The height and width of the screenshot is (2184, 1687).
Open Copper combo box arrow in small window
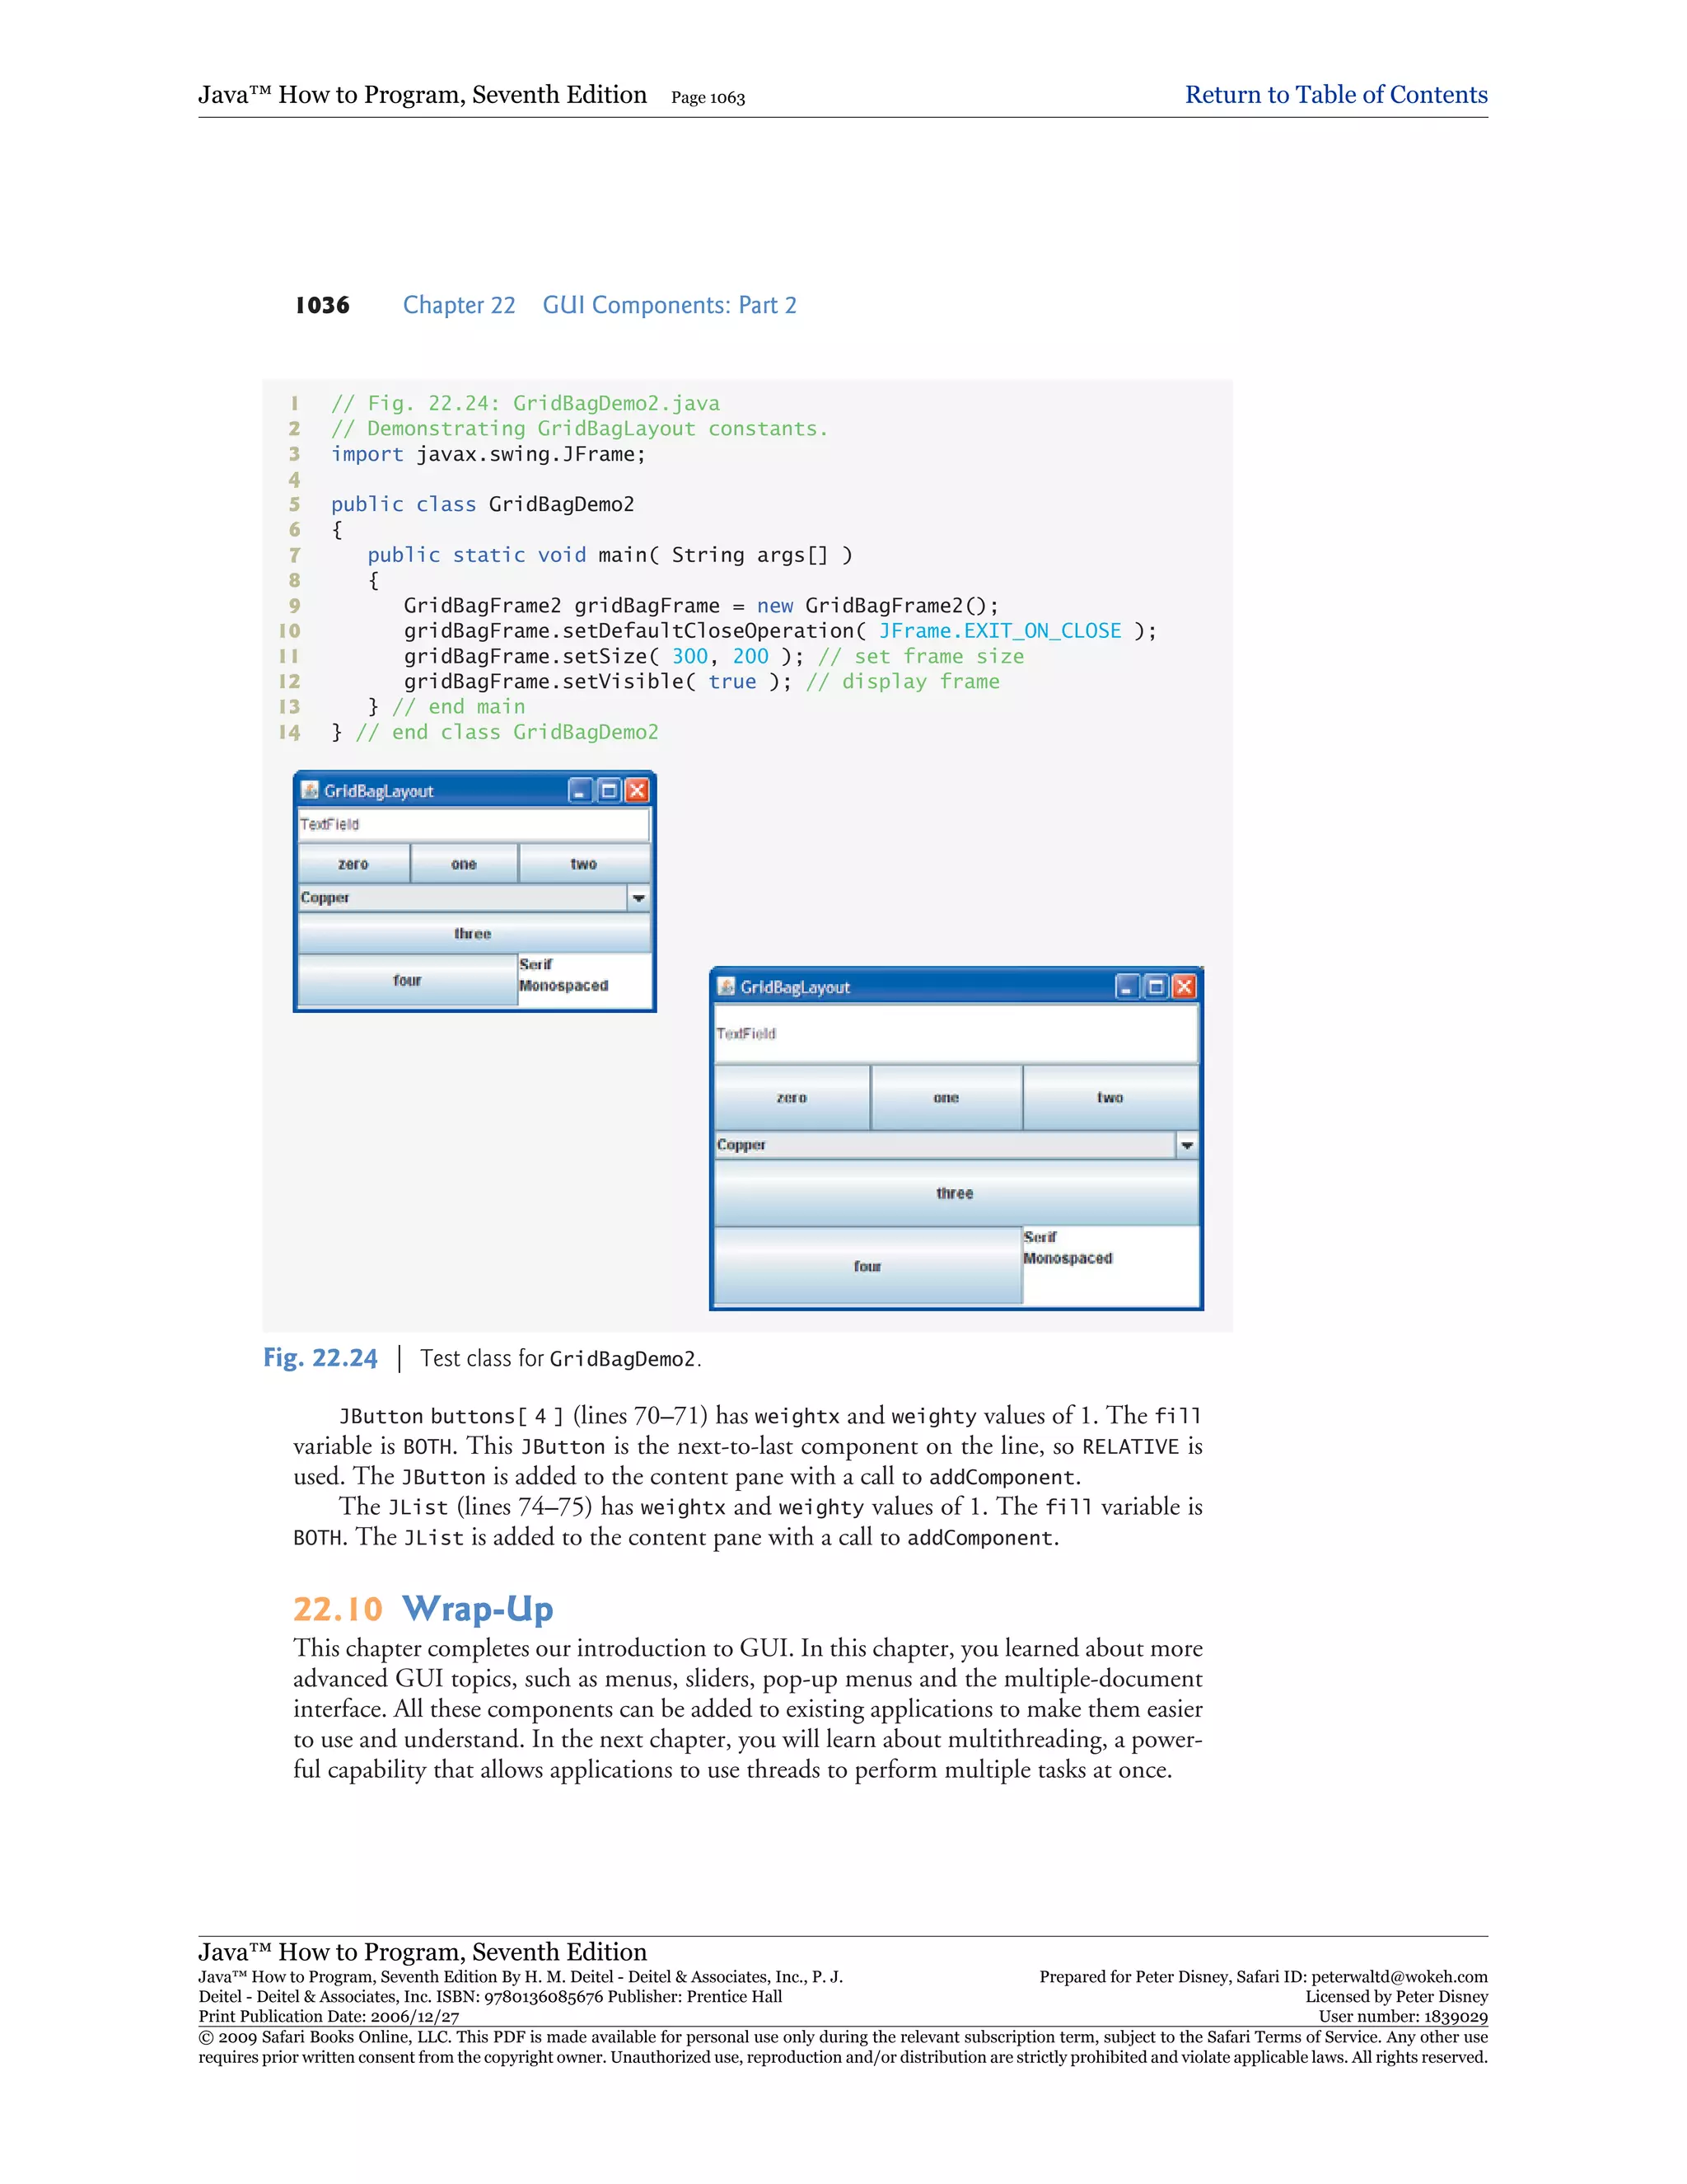click(x=638, y=898)
